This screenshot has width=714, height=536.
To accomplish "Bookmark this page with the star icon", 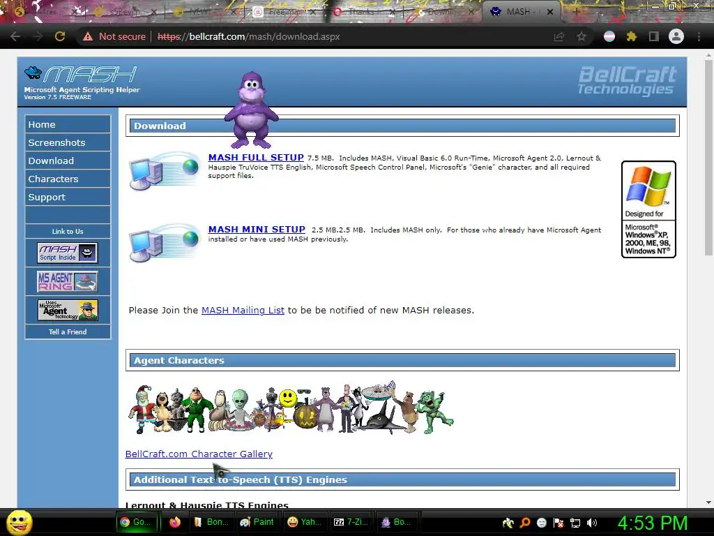I will click(x=582, y=36).
